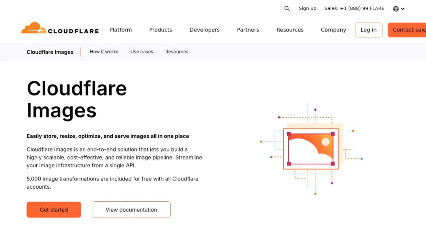Viewport: 426px width, 240px height.
Task: Open the Products menu
Action: click(x=161, y=30)
